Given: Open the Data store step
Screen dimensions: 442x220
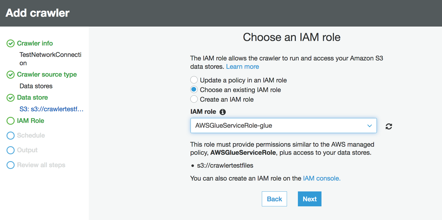Looking at the screenshot, I should (x=32, y=98).
